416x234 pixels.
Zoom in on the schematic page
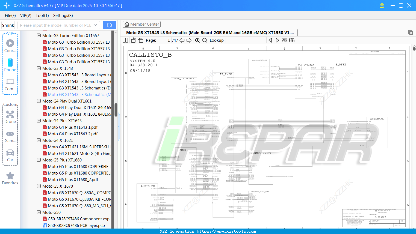click(x=197, y=40)
